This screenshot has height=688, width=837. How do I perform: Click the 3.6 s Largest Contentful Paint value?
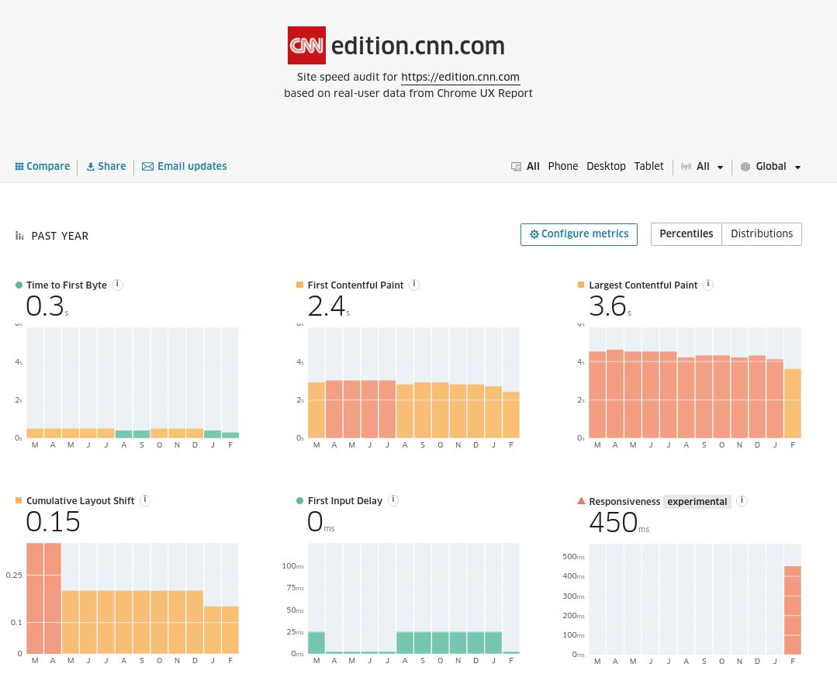click(x=610, y=306)
